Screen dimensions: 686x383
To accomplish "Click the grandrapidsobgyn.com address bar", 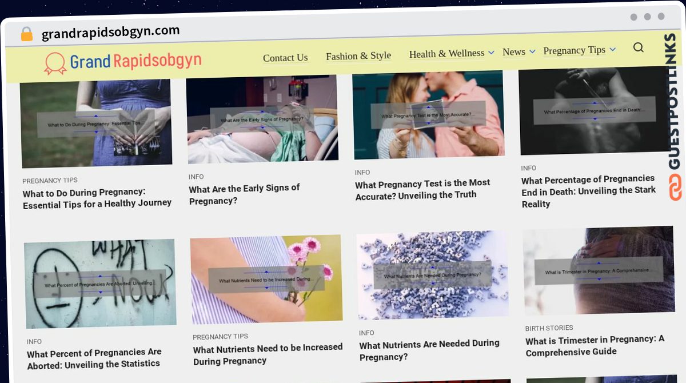I will (110, 33).
